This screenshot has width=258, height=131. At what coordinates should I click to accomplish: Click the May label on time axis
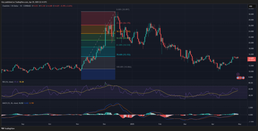[x=240, y=124]
